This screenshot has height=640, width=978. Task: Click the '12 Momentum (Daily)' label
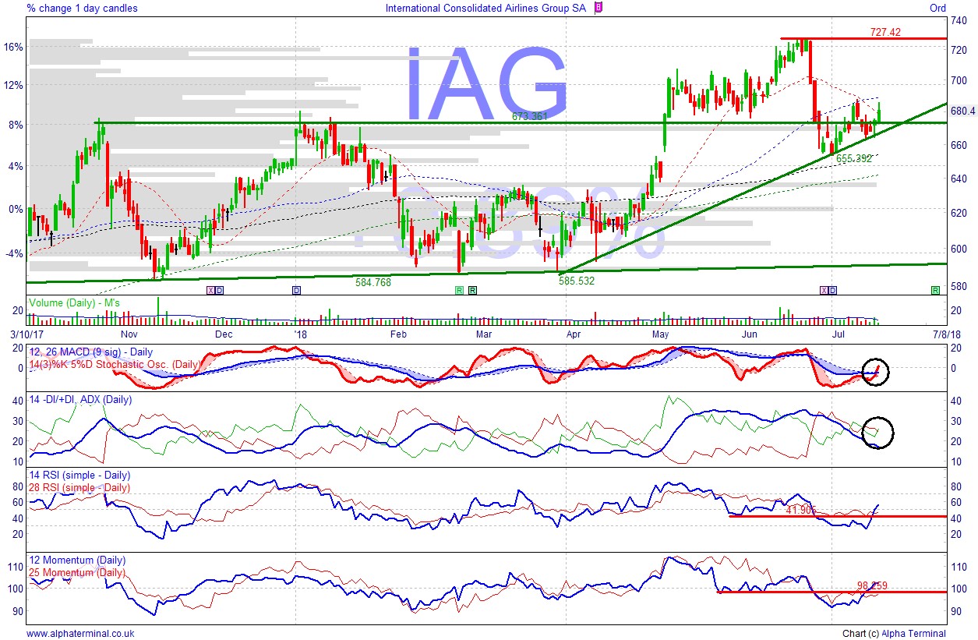coord(76,560)
